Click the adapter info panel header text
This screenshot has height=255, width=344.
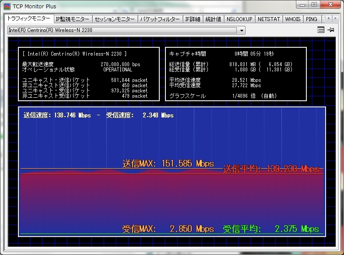pyautogui.click(x=74, y=54)
